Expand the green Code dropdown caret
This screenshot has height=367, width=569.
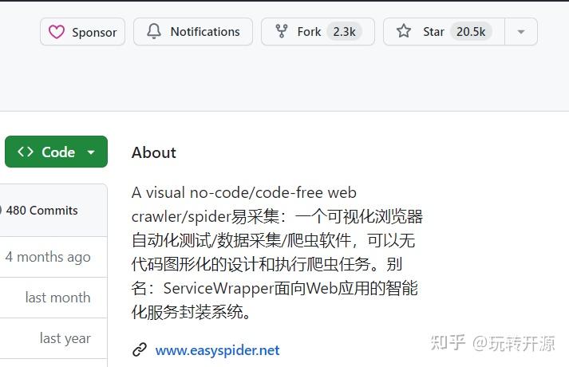tap(91, 152)
